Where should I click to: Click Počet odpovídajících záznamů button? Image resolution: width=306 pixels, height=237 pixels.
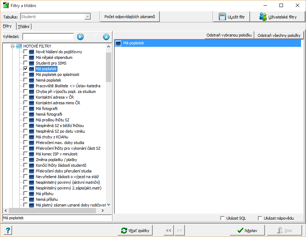(130, 17)
